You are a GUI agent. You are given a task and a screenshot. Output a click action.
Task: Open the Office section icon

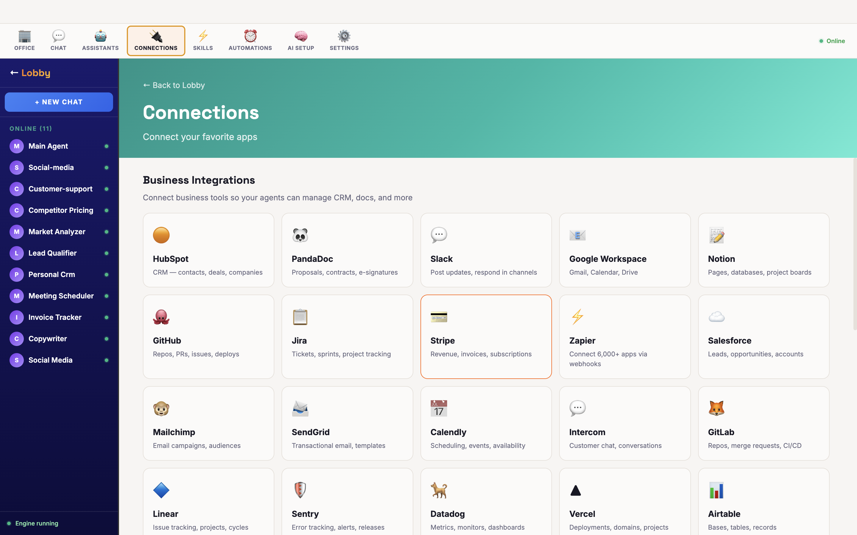coord(24,35)
